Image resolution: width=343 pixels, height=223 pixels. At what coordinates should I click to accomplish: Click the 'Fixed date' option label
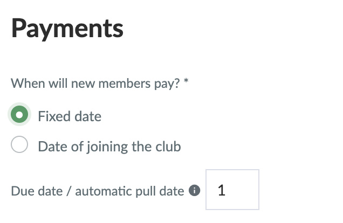70,116
